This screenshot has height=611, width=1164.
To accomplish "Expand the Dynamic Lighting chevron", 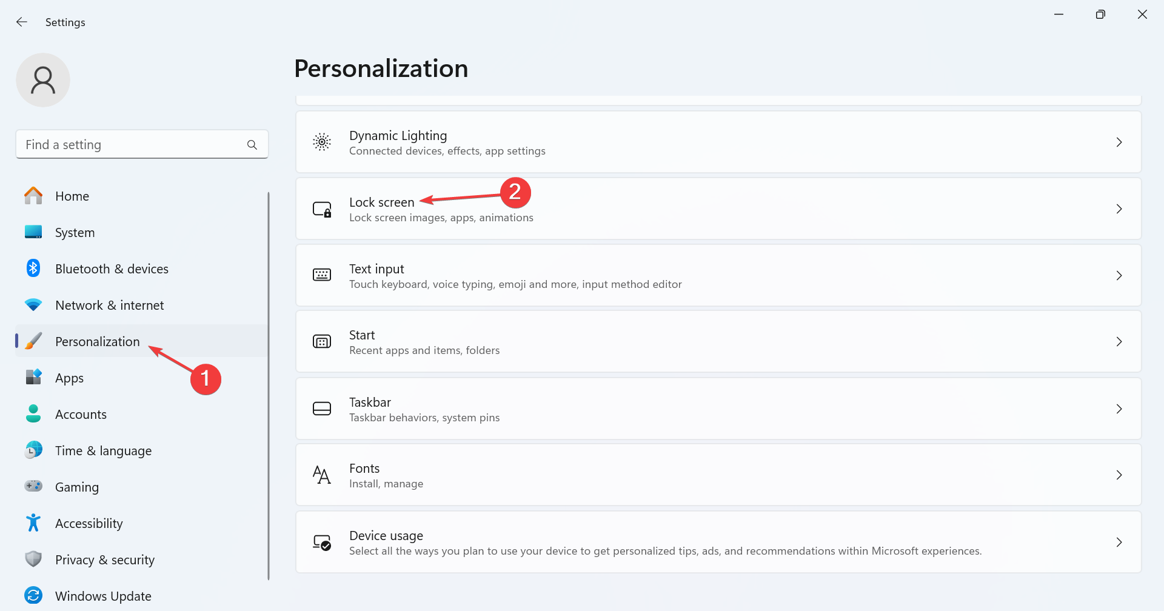I will click(1119, 142).
